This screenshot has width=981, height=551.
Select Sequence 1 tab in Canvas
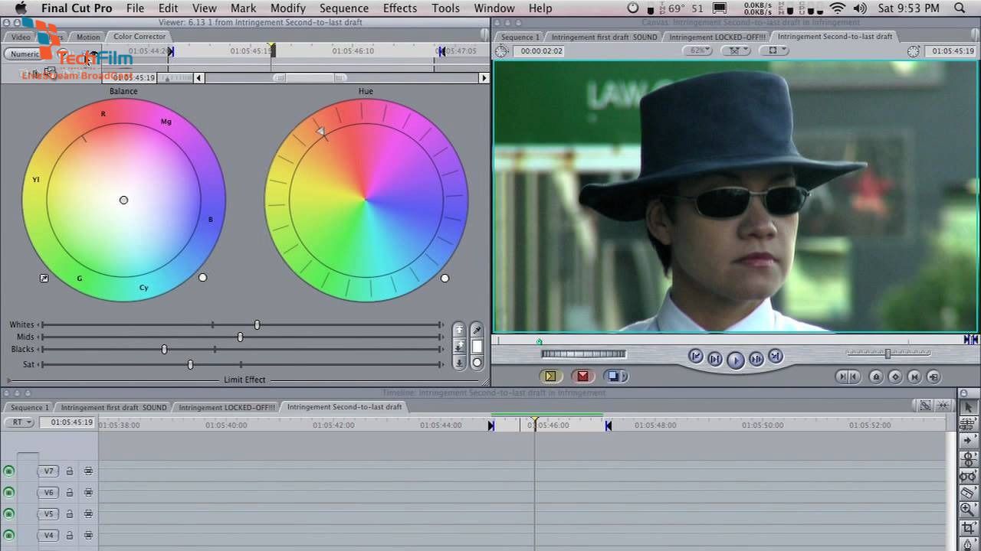[520, 37]
